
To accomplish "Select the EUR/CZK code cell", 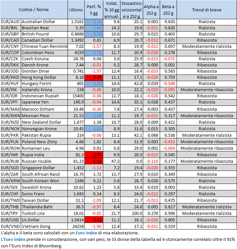I will click(11, 59).
